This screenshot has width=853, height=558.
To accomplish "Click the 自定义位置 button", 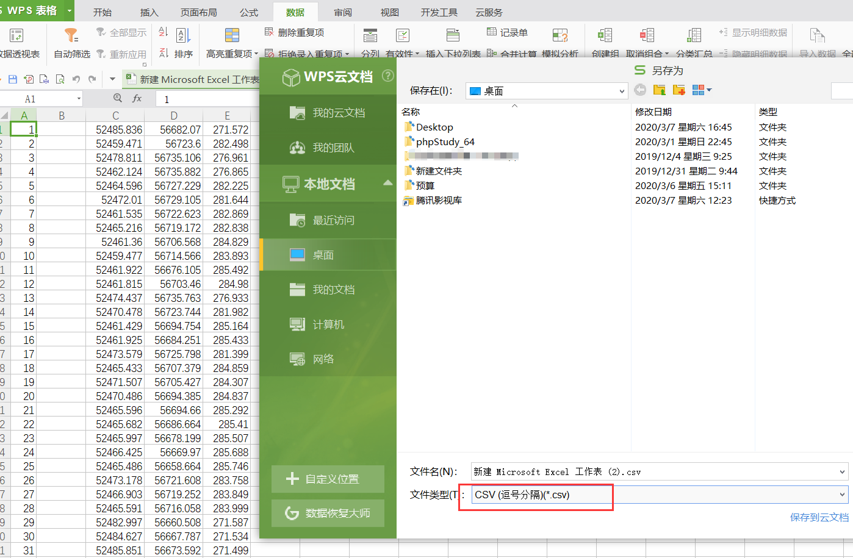I will 328,479.
